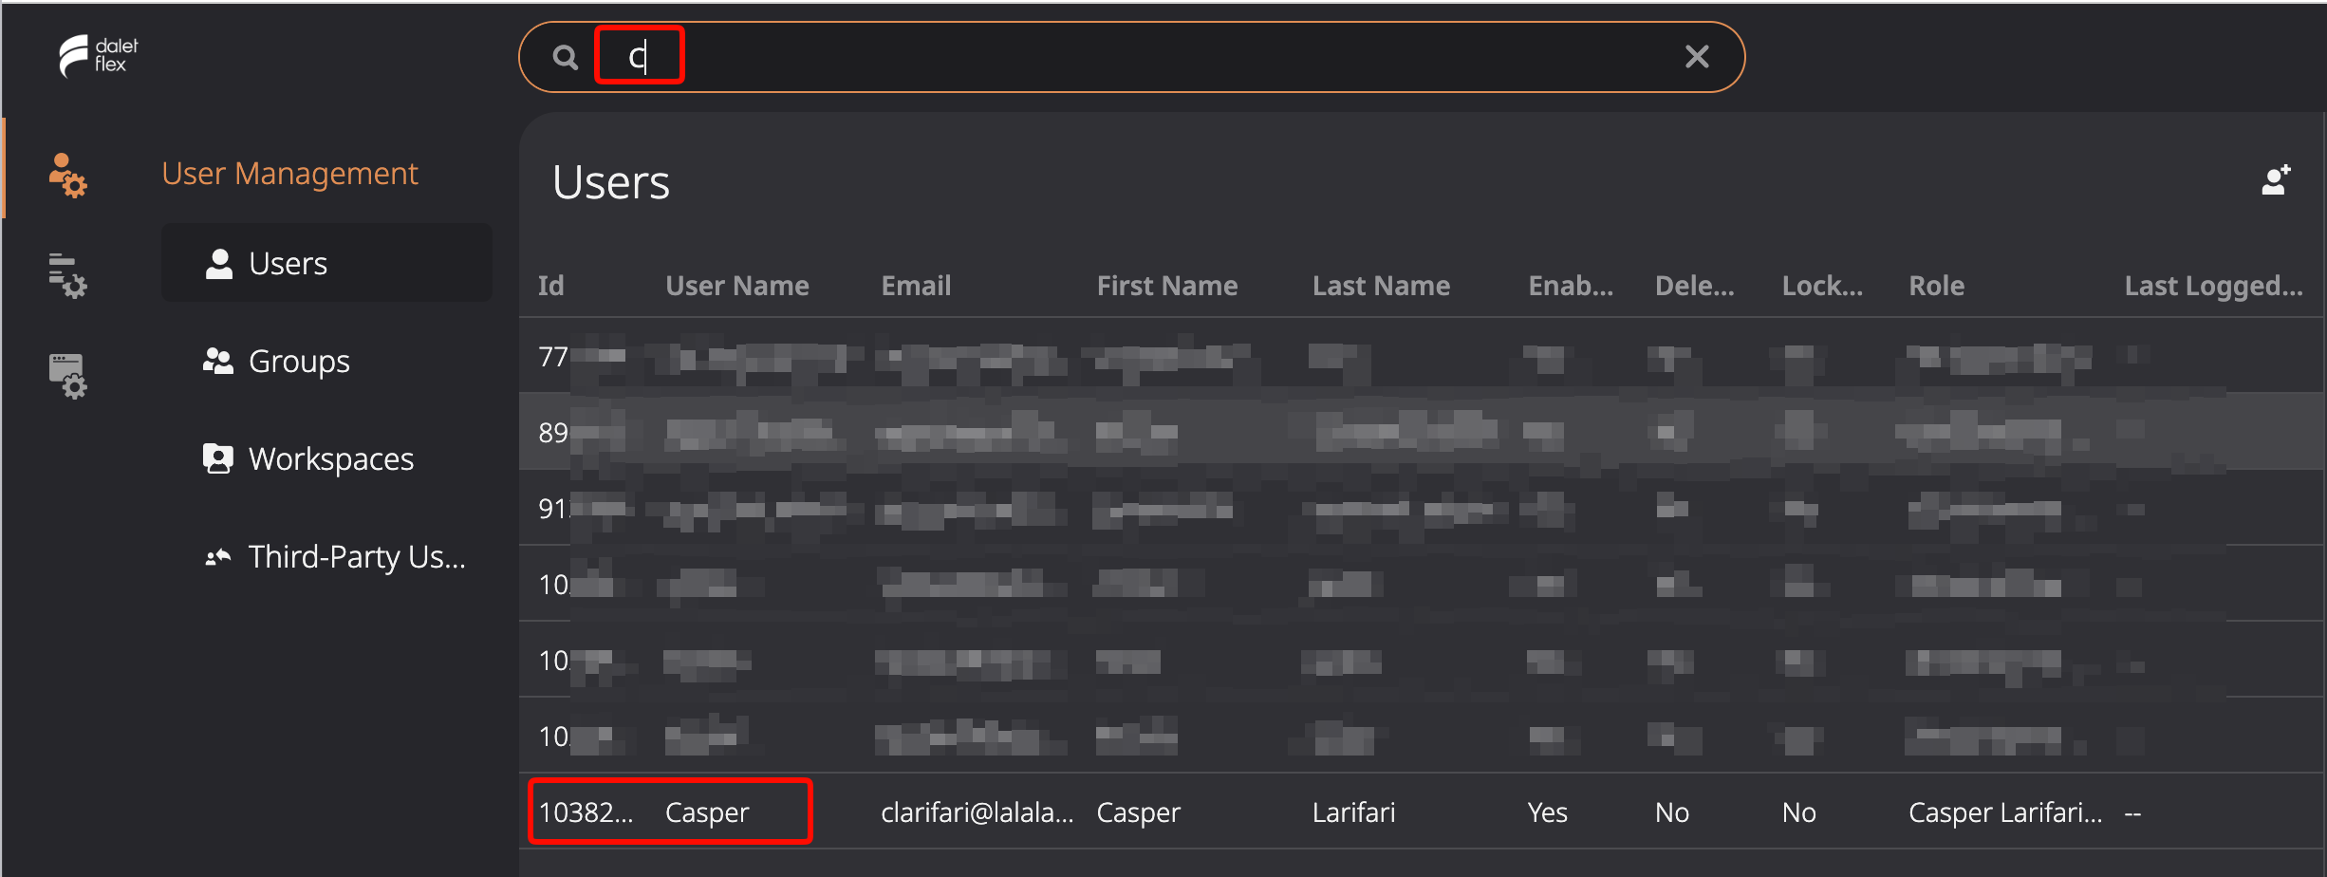Click the Yes enabled value for Casper

pos(1547,812)
